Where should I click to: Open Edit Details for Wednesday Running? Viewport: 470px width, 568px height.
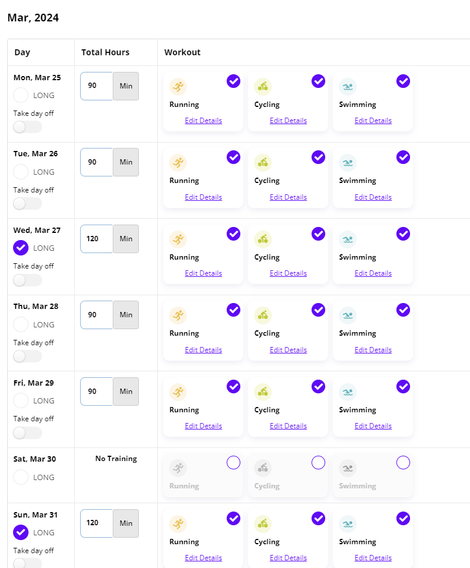[204, 273]
